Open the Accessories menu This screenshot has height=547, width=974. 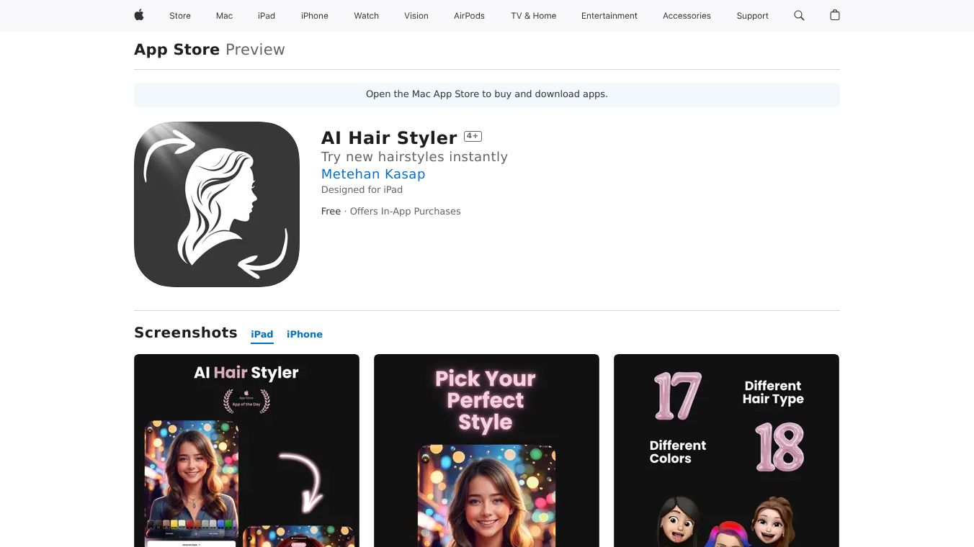pos(687,16)
